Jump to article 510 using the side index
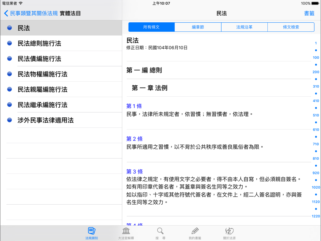The height and width of the screenshot is (241, 321). pos(316,115)
